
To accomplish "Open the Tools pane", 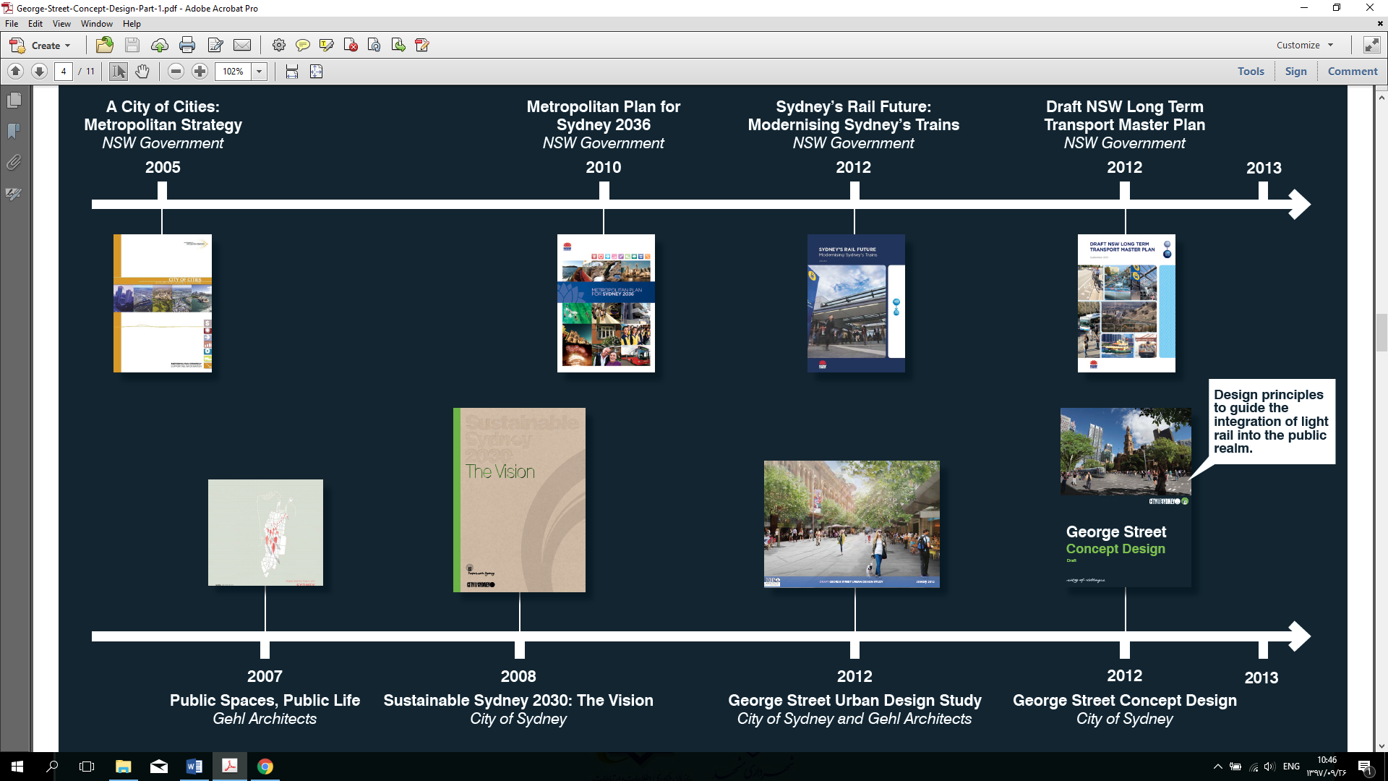I will pyautogui.click(x=1251, y=71).
